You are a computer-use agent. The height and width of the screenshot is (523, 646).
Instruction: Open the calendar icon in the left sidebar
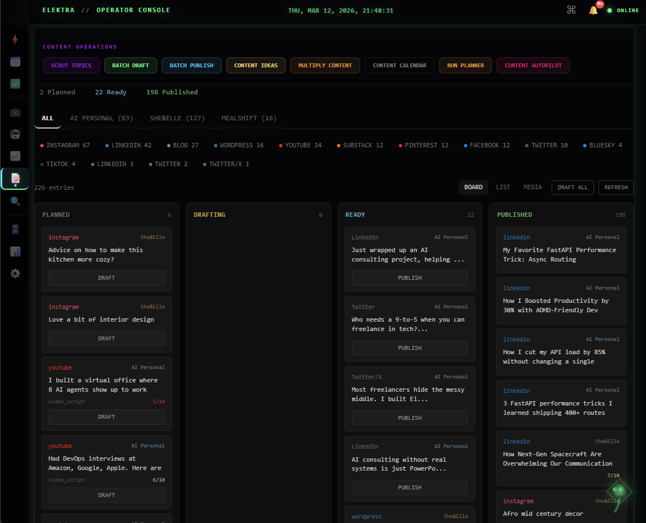pos(15,61)
